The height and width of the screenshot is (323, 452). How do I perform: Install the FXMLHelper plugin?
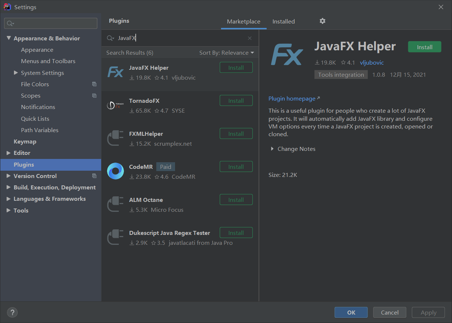tap(236, 134)
